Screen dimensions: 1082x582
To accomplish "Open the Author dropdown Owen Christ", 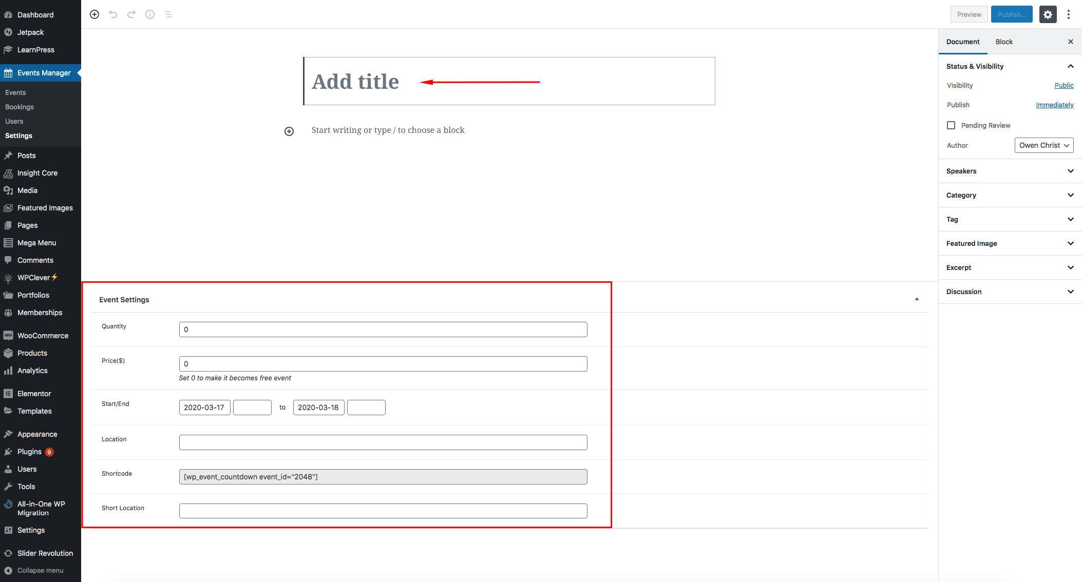I will click(1044, 145).
